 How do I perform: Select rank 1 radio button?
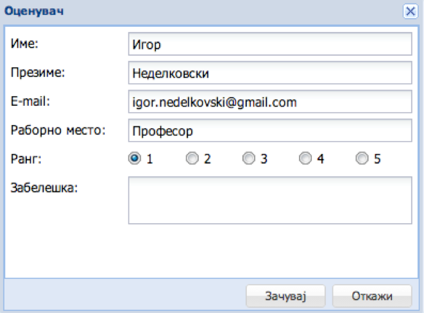pos(135,158)
